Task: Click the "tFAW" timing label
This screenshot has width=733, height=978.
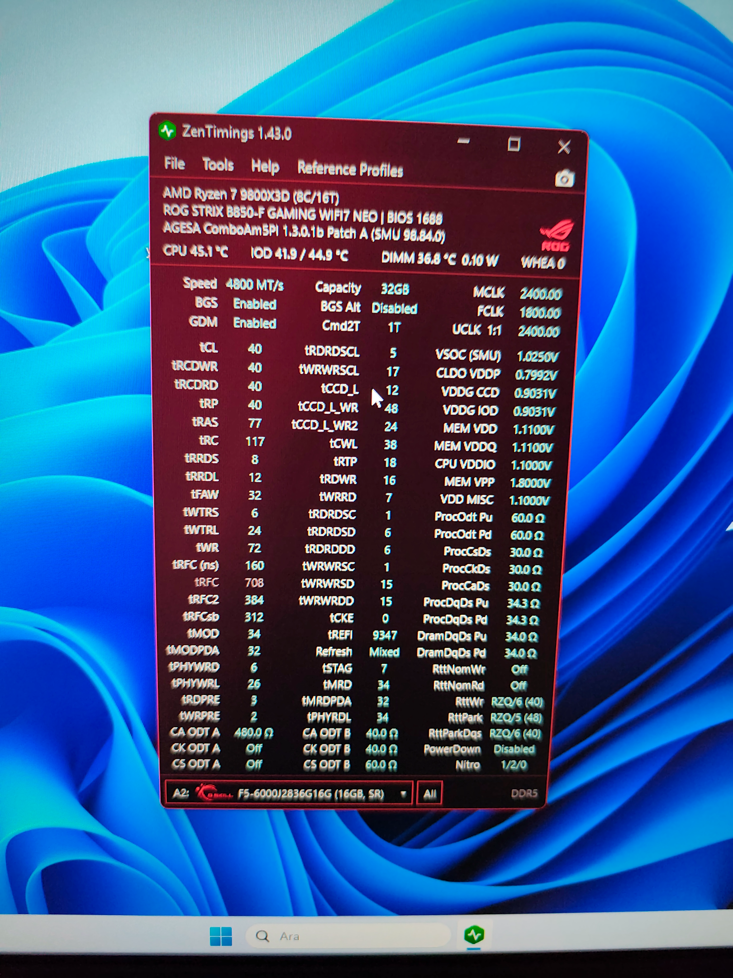Action: pos(205,494)
